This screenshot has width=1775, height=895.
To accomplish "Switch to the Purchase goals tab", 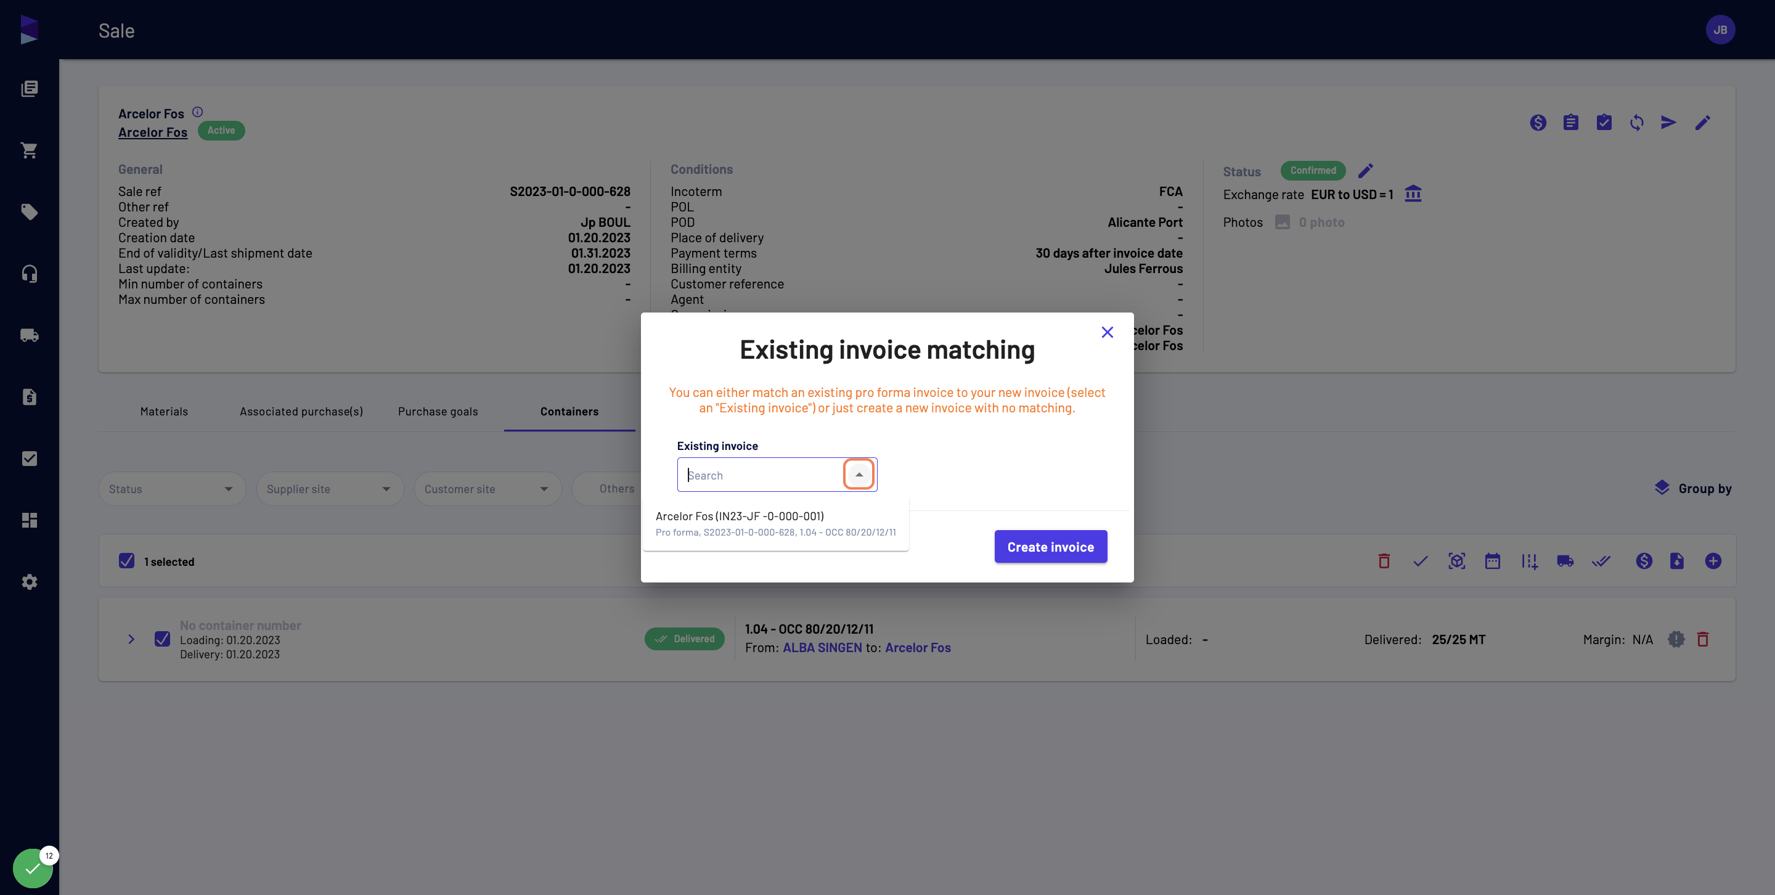I will (x=438, y=411).
